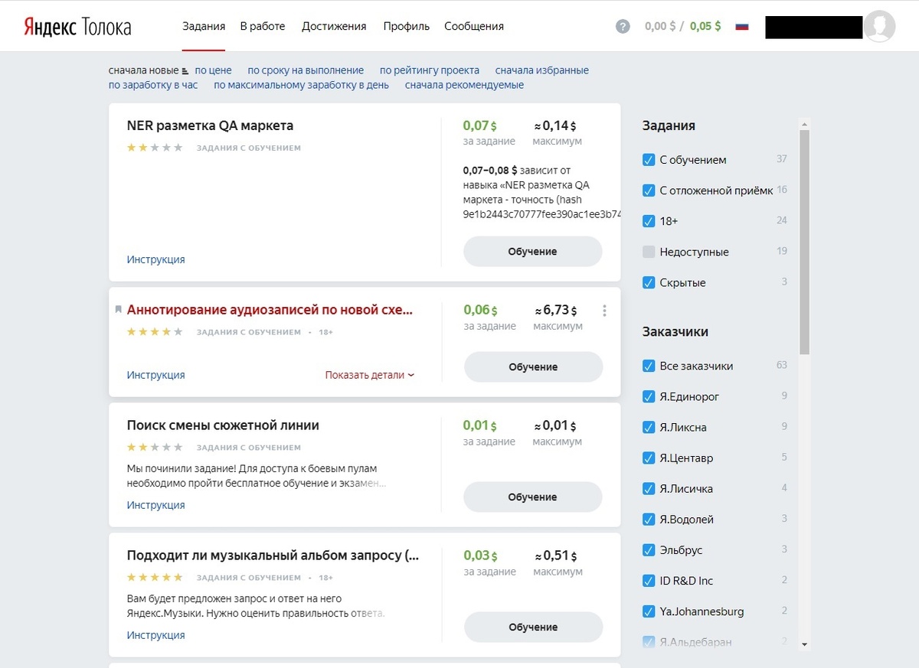Click the Yandex Toloka logo
The width and height of the screenshot is (919, 668).
click(x=77, y=27)
